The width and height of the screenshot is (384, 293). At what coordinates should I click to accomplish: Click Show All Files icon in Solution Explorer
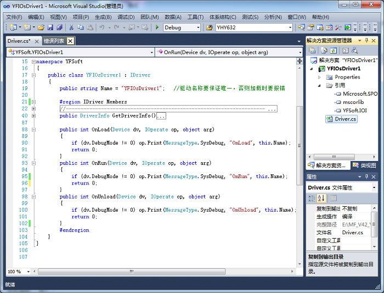click(324, 51)
